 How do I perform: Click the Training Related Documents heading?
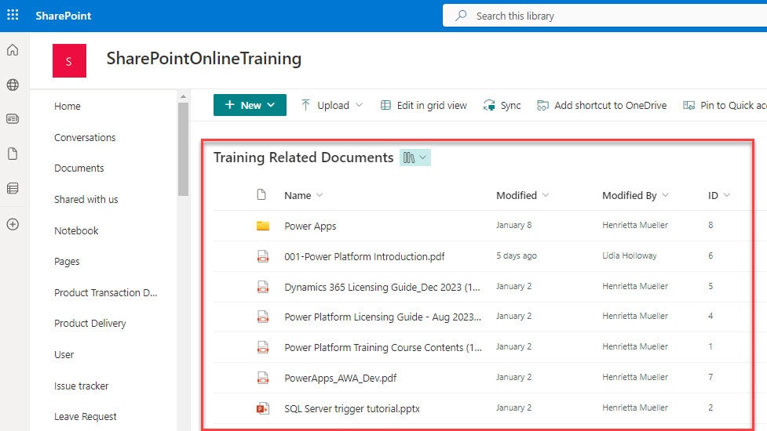(303, 158)
